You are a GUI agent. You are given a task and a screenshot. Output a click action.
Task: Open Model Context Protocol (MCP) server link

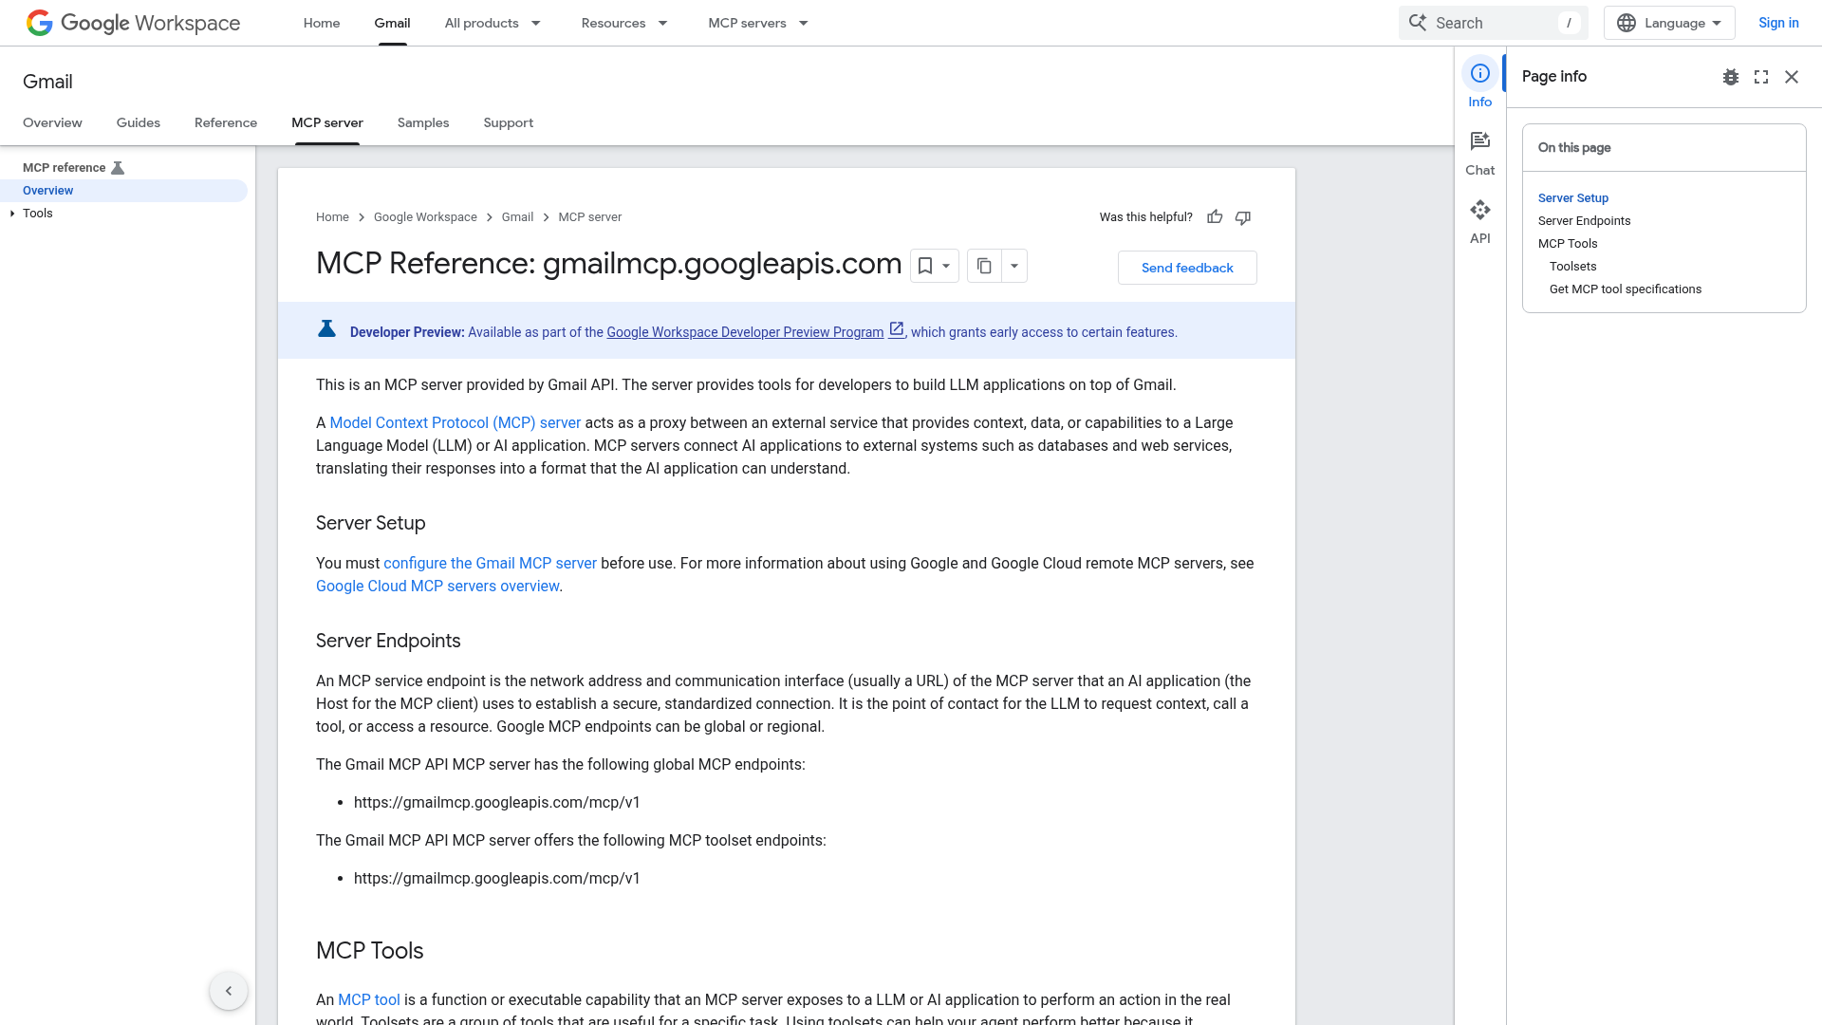coord(455,423)
